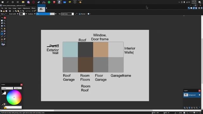Open the px units dropdown in status bar
Image resolution: width=203 pixels, height=114 pixels.
(176, 113)
